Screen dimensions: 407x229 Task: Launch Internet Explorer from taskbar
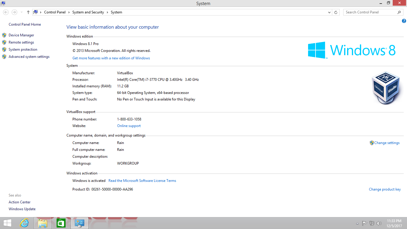(24, 223)
